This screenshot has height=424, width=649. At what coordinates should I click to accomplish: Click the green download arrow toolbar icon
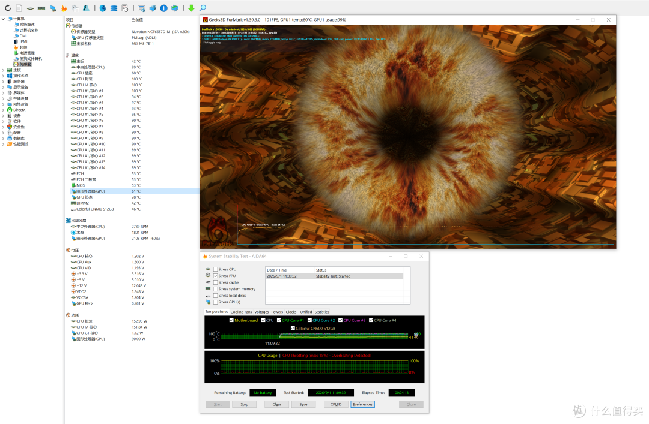click(191, 8)
